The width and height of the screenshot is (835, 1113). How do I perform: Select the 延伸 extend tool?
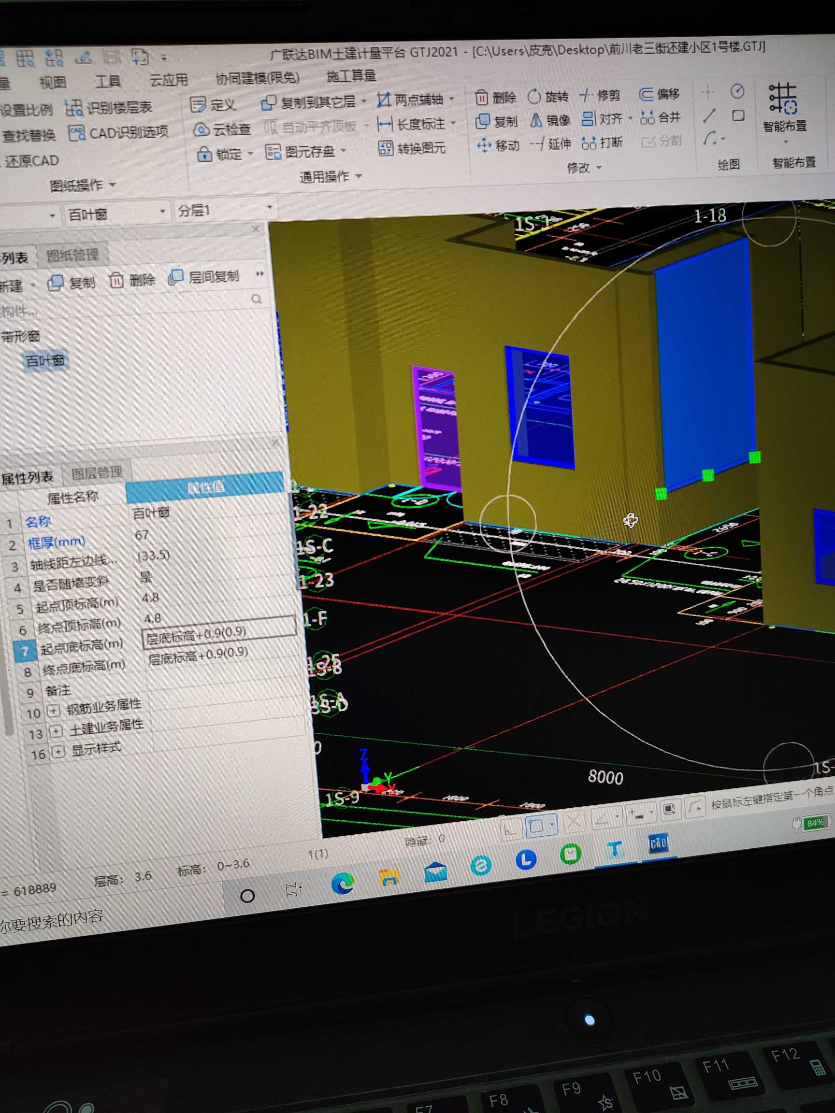point(550,144)
